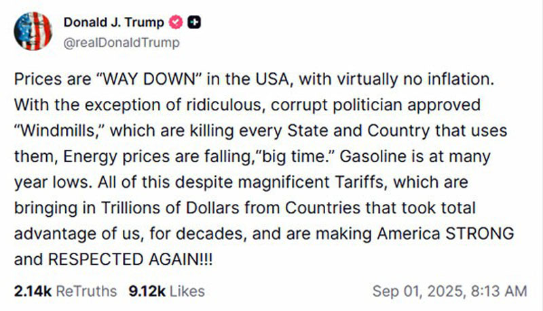The image size is (543, 311).
Task: Click the profile avatar picture
Action: tap(33, 31)
